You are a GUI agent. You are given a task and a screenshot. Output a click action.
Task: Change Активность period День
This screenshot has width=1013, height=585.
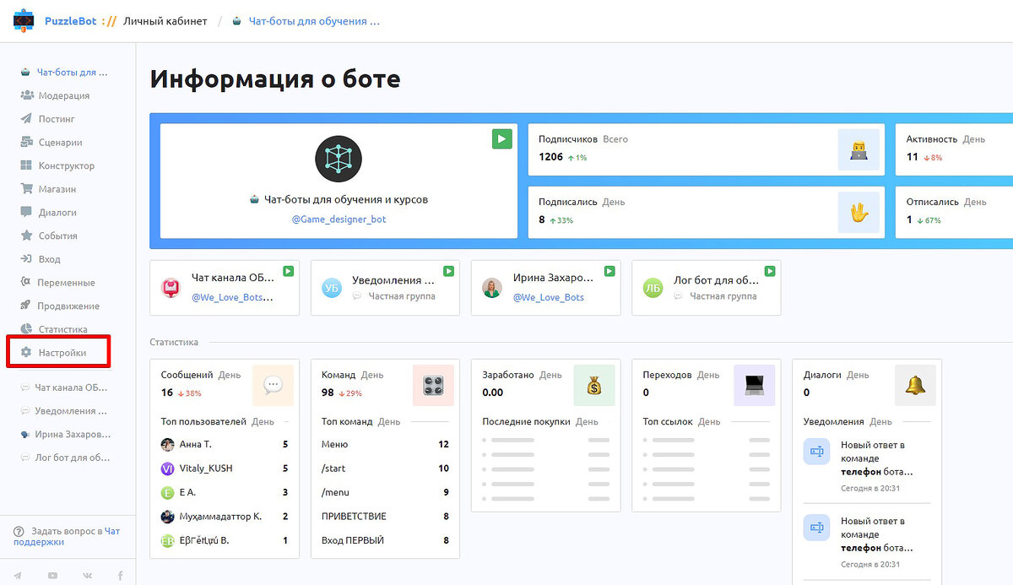point(974,139)
